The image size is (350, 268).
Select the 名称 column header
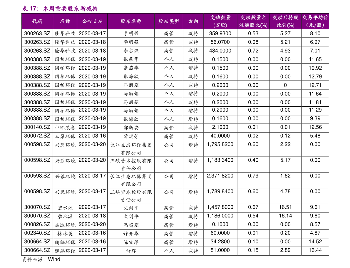tap(65, 21)
